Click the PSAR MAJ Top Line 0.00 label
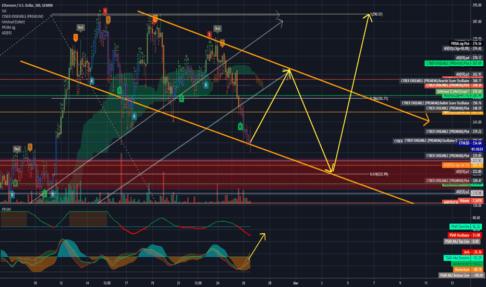 [x=463, y=242]
